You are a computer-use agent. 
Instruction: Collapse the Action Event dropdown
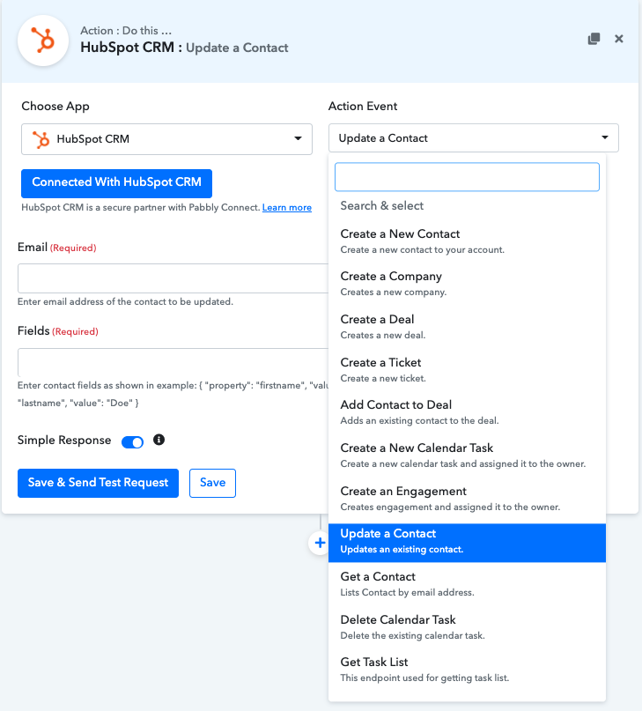pyautogui.click(x=474, y=138)
